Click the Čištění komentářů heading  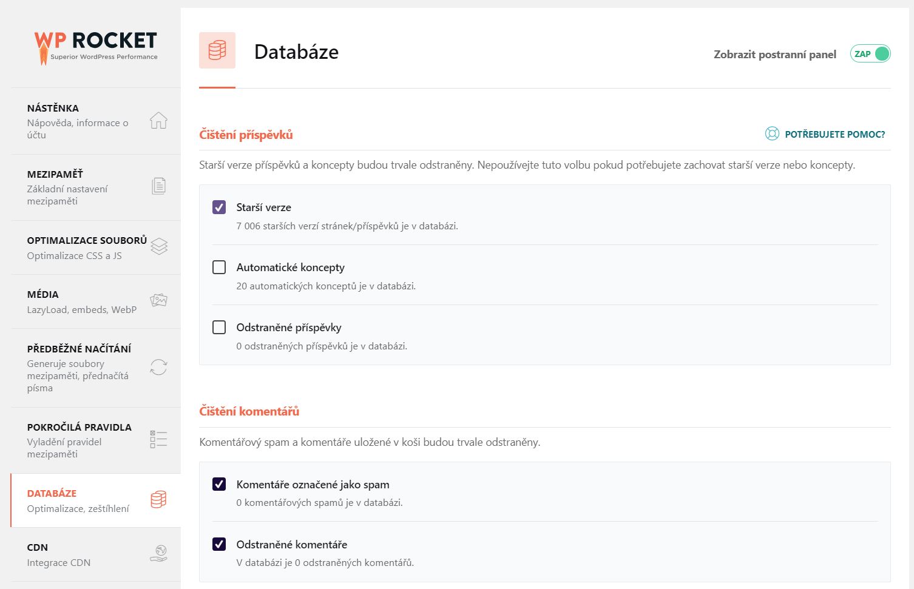pyautogui.click(x=249, y=411)
